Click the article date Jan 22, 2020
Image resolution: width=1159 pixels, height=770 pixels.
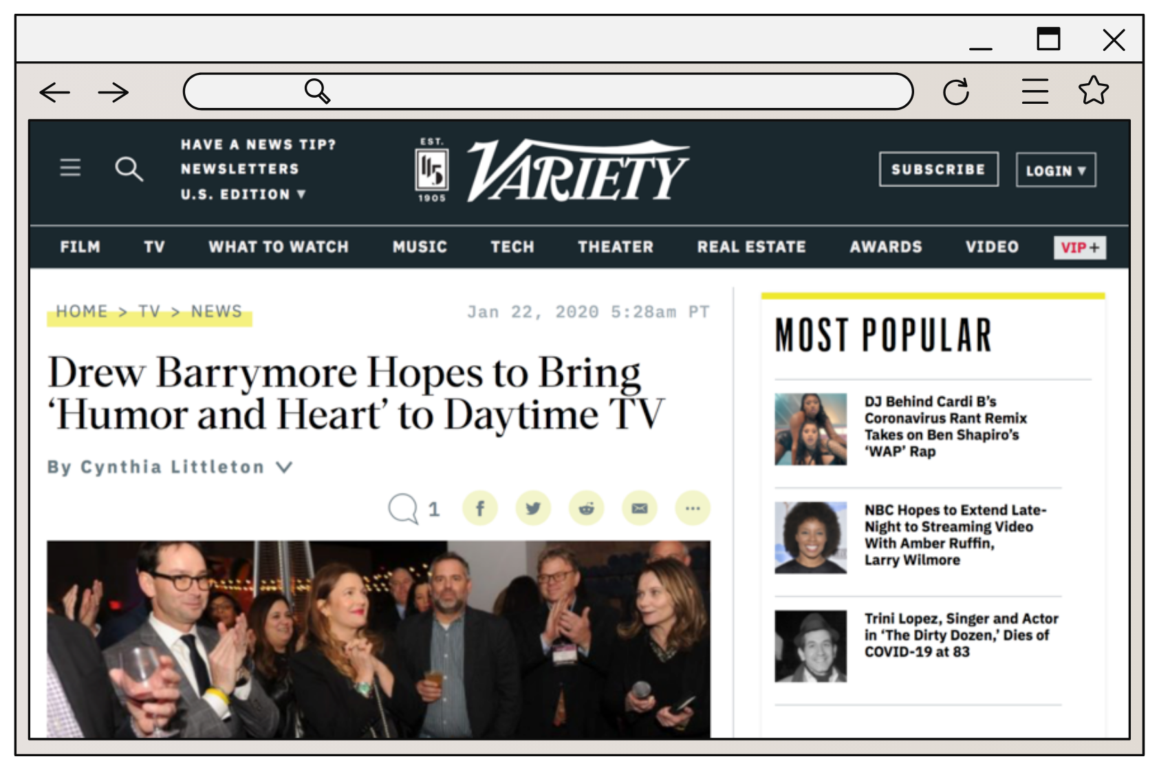[588, 312]
